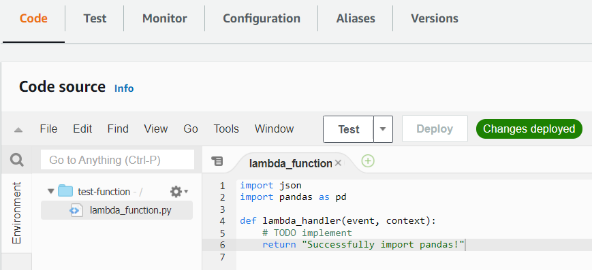Screen dimensions: 592x270
Task: Open the Monitor tab
Action: (x=164, y=18)
